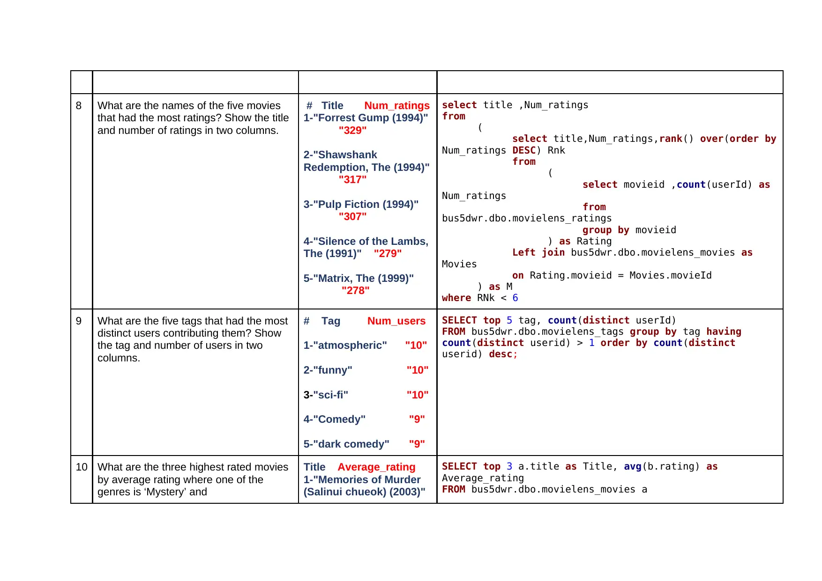Click the "307" ratings value
Viewport: 822px width, 581px height.
[x=352, y=217]
